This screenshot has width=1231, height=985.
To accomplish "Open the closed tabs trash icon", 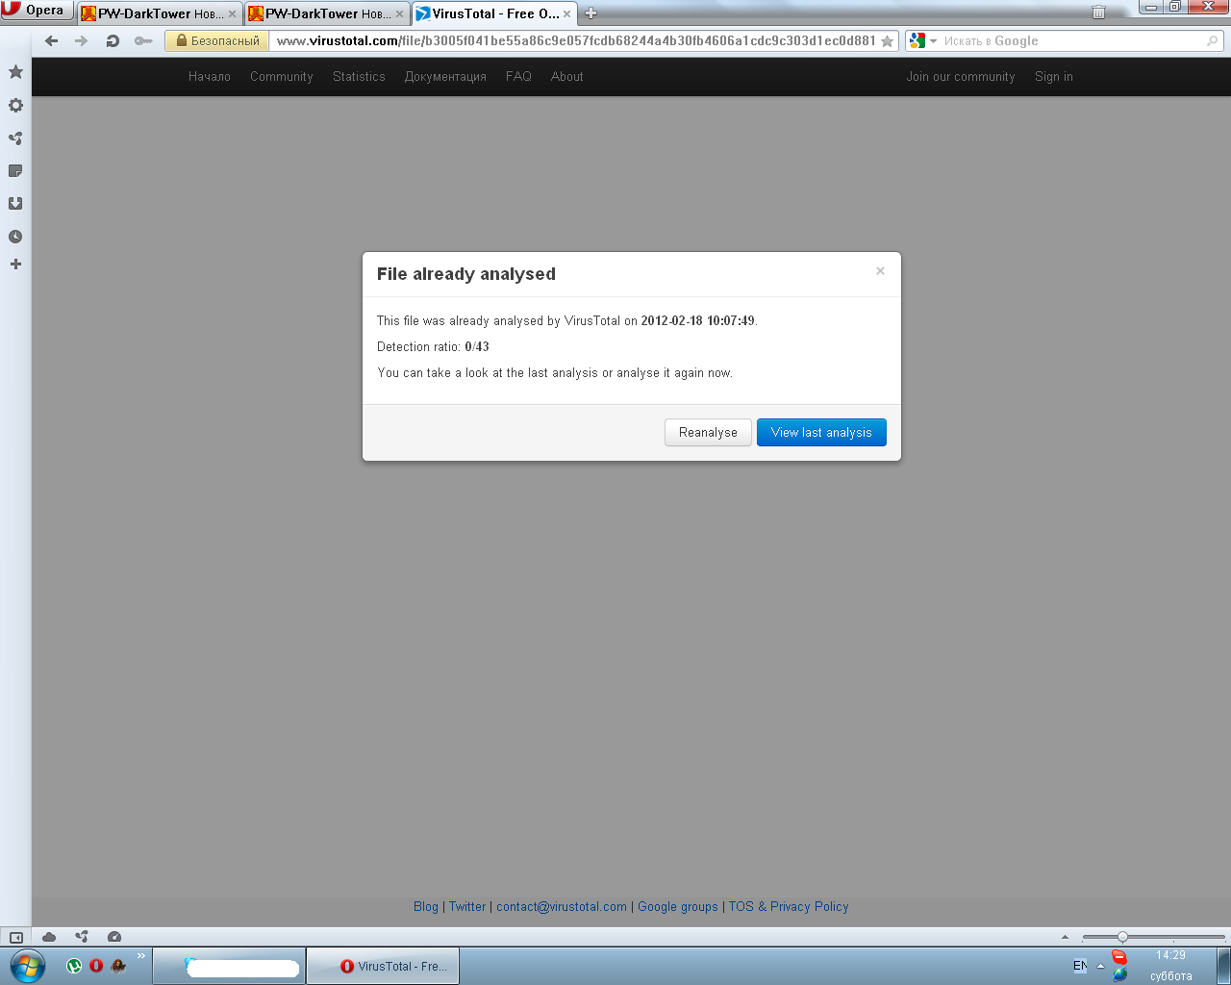I will point(1098,13).
